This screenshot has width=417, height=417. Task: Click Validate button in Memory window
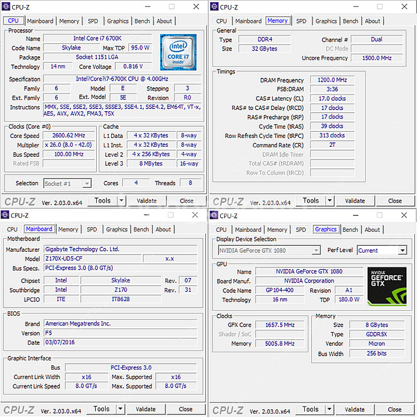click(355, 201)
